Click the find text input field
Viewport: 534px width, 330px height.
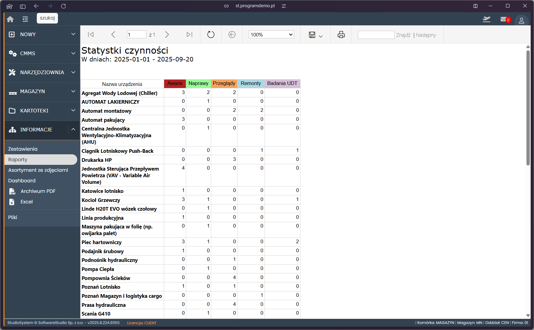(x=376, y=35)
